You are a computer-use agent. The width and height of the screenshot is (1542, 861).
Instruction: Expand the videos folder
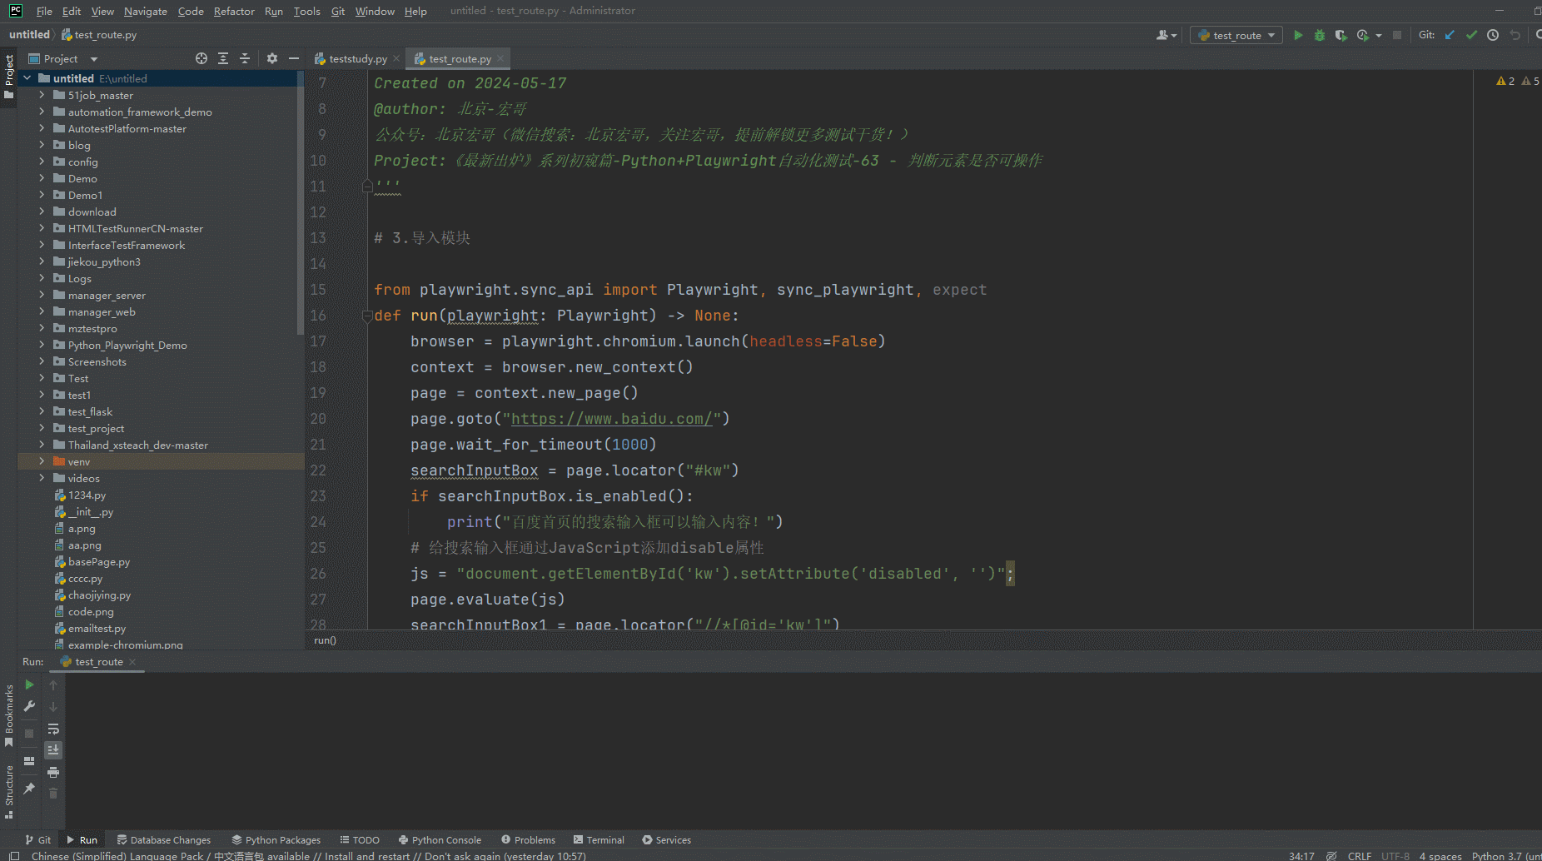point(42,478)
